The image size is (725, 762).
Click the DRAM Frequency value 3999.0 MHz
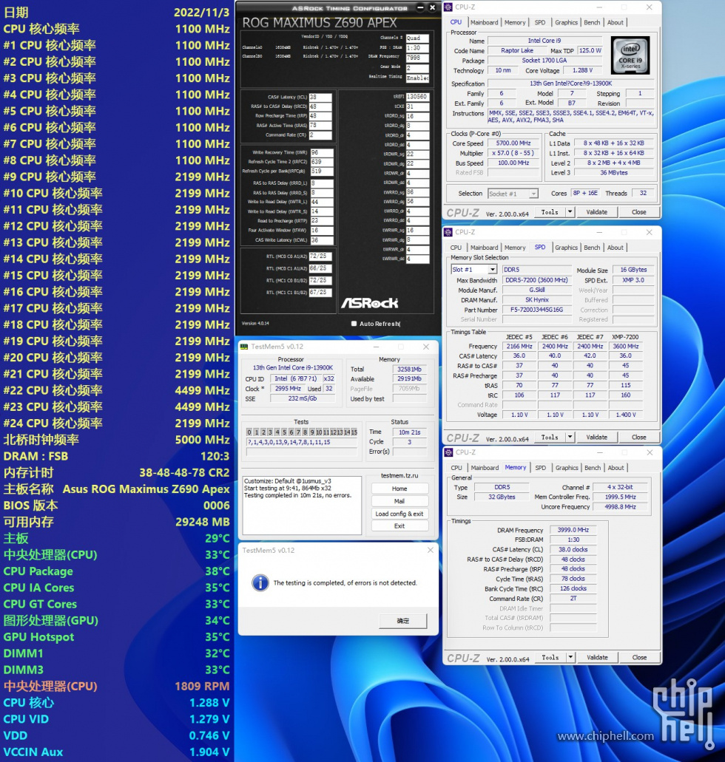[573, 530]
